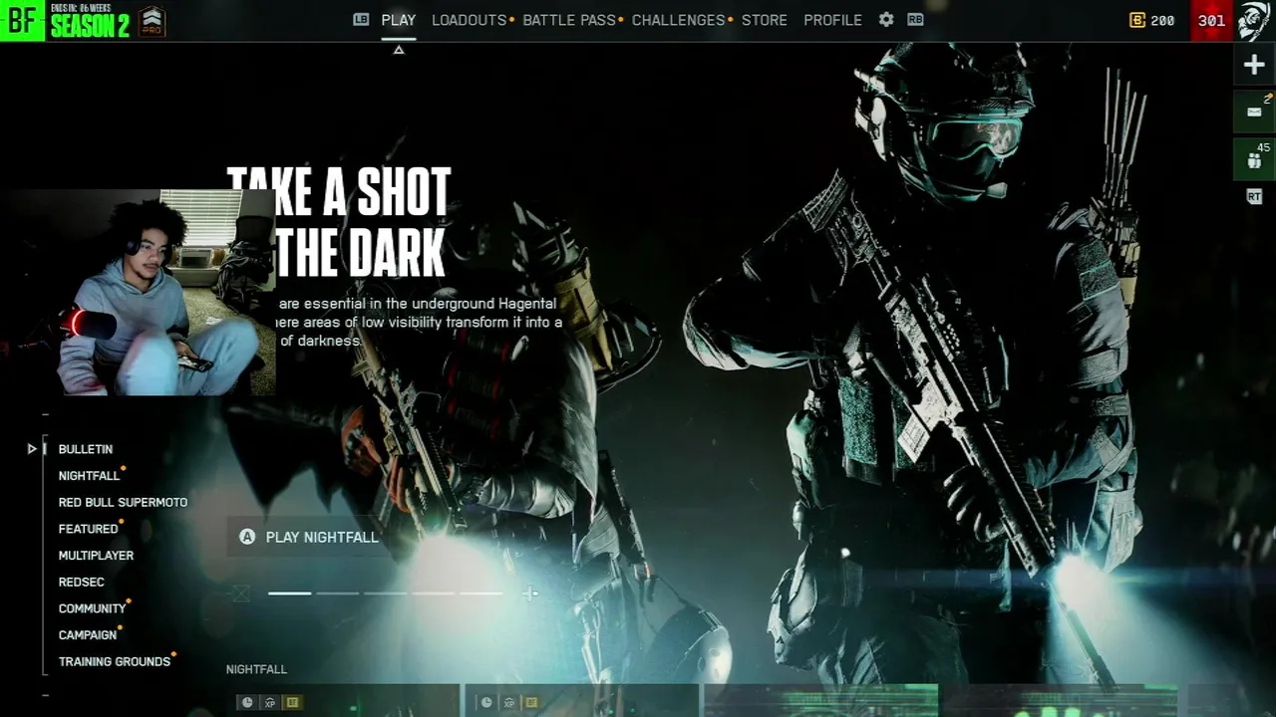Image resolution: width=1276 pixels, height=717 pixels.
Task: Open the Battlefield currency balance showing 200
Action: [x=1151, y=20]
